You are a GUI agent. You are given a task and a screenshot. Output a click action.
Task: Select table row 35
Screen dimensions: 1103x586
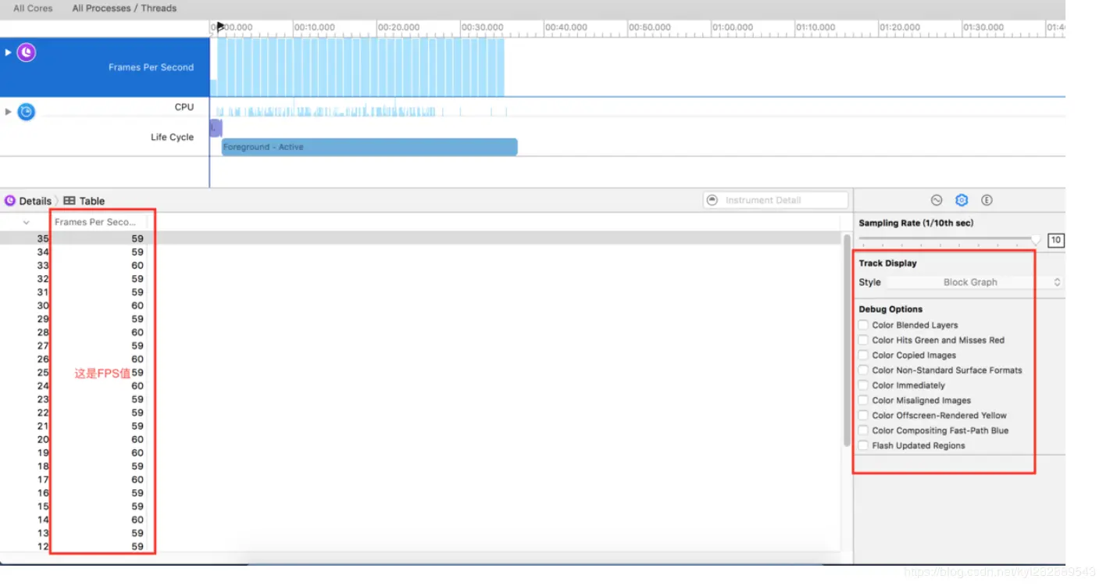[x=420, y=238]
